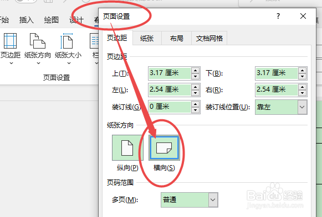Open the 页边距 ribbon button
Screen dimensions: 322x217
click(11, 49)
